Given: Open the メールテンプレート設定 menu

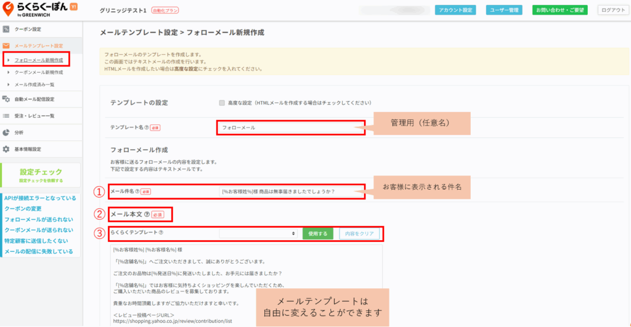Looking at the screenshot, I should (38, 46).
